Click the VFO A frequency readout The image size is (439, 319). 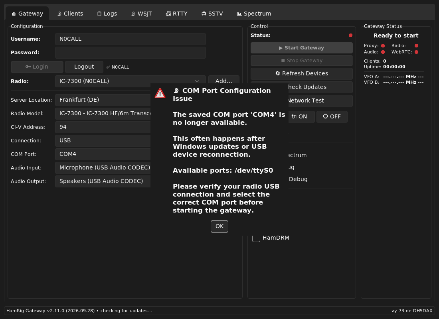click(x=403, y=77)
